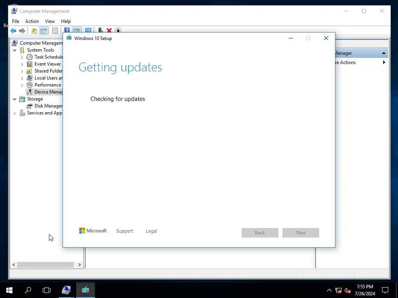Viewport: 398px width, 298px height.
Task: Click the Legal link in Setup
Action: pos(151,231)
